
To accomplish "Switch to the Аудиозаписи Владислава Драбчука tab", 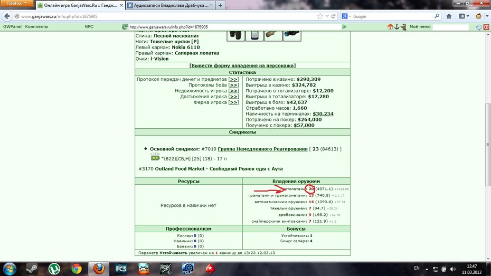I will [171, 5].
